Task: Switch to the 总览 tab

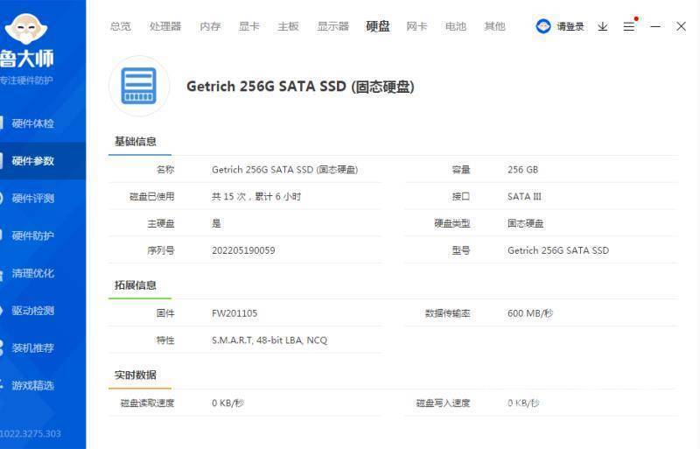Action: [x=121, y=26]
